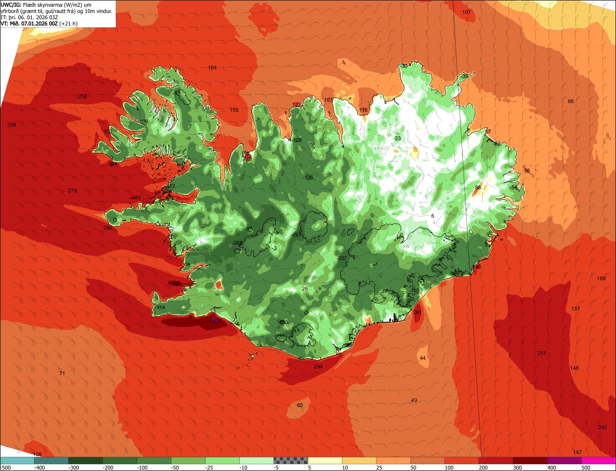The image size is (616, 471).
Task: Click the checkered -5 to 5 legend swatch
Action: click(291, 460)
